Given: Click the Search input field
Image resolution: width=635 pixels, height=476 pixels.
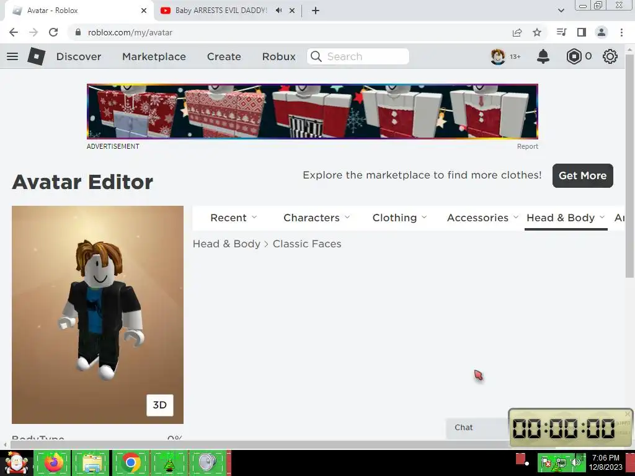Looking at the screenshot, I should pos(358,56).
